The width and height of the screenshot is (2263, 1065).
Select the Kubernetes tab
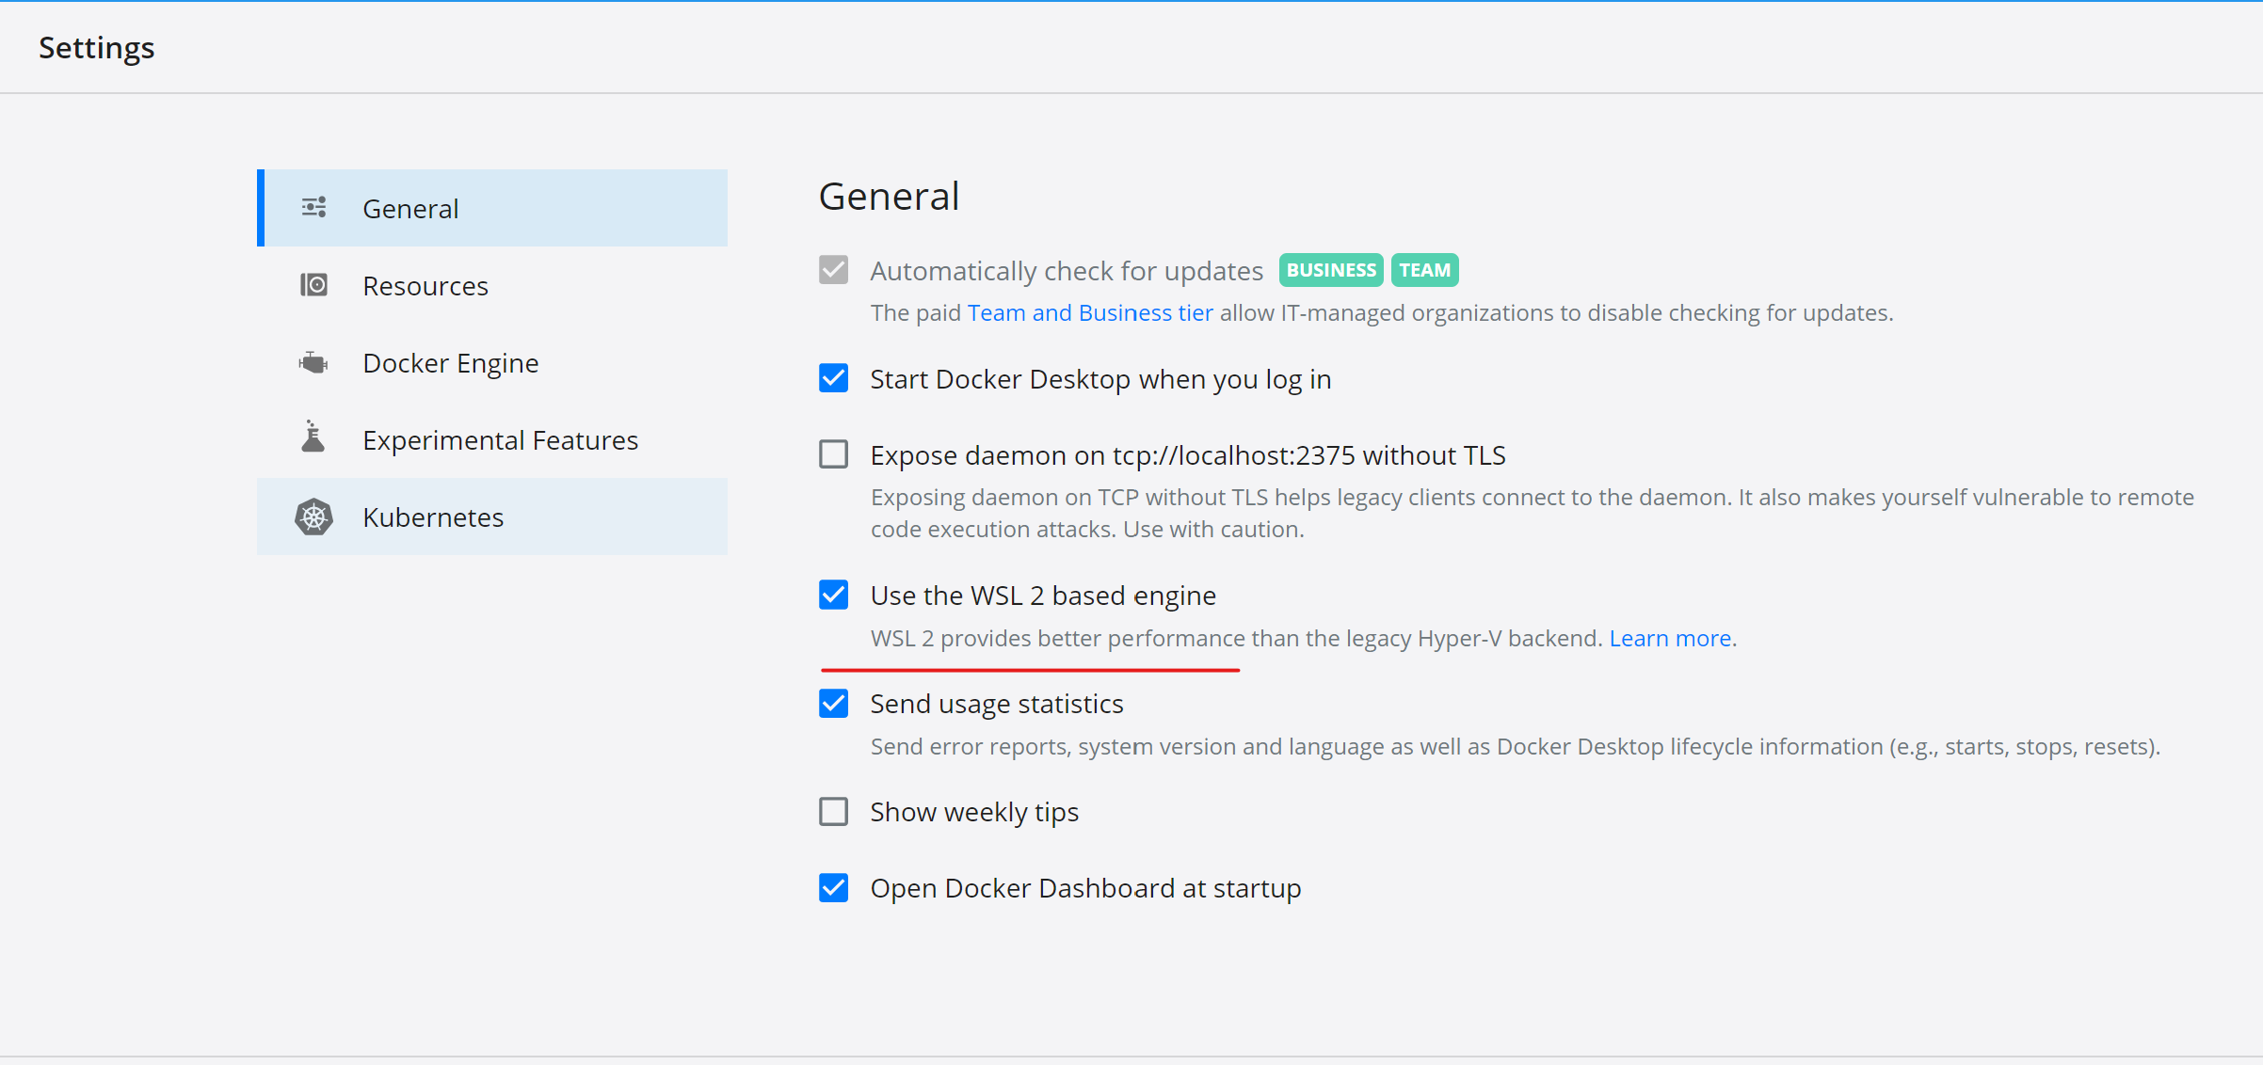pyautogui.click(x=492, y=517)
